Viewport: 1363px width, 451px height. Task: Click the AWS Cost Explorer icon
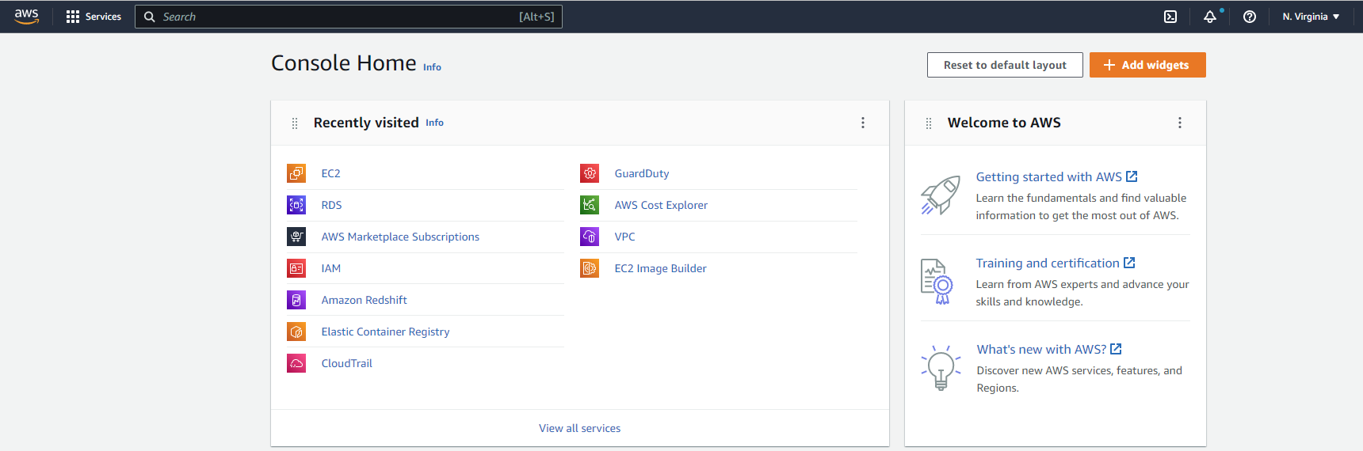click(x=590, y=205)
